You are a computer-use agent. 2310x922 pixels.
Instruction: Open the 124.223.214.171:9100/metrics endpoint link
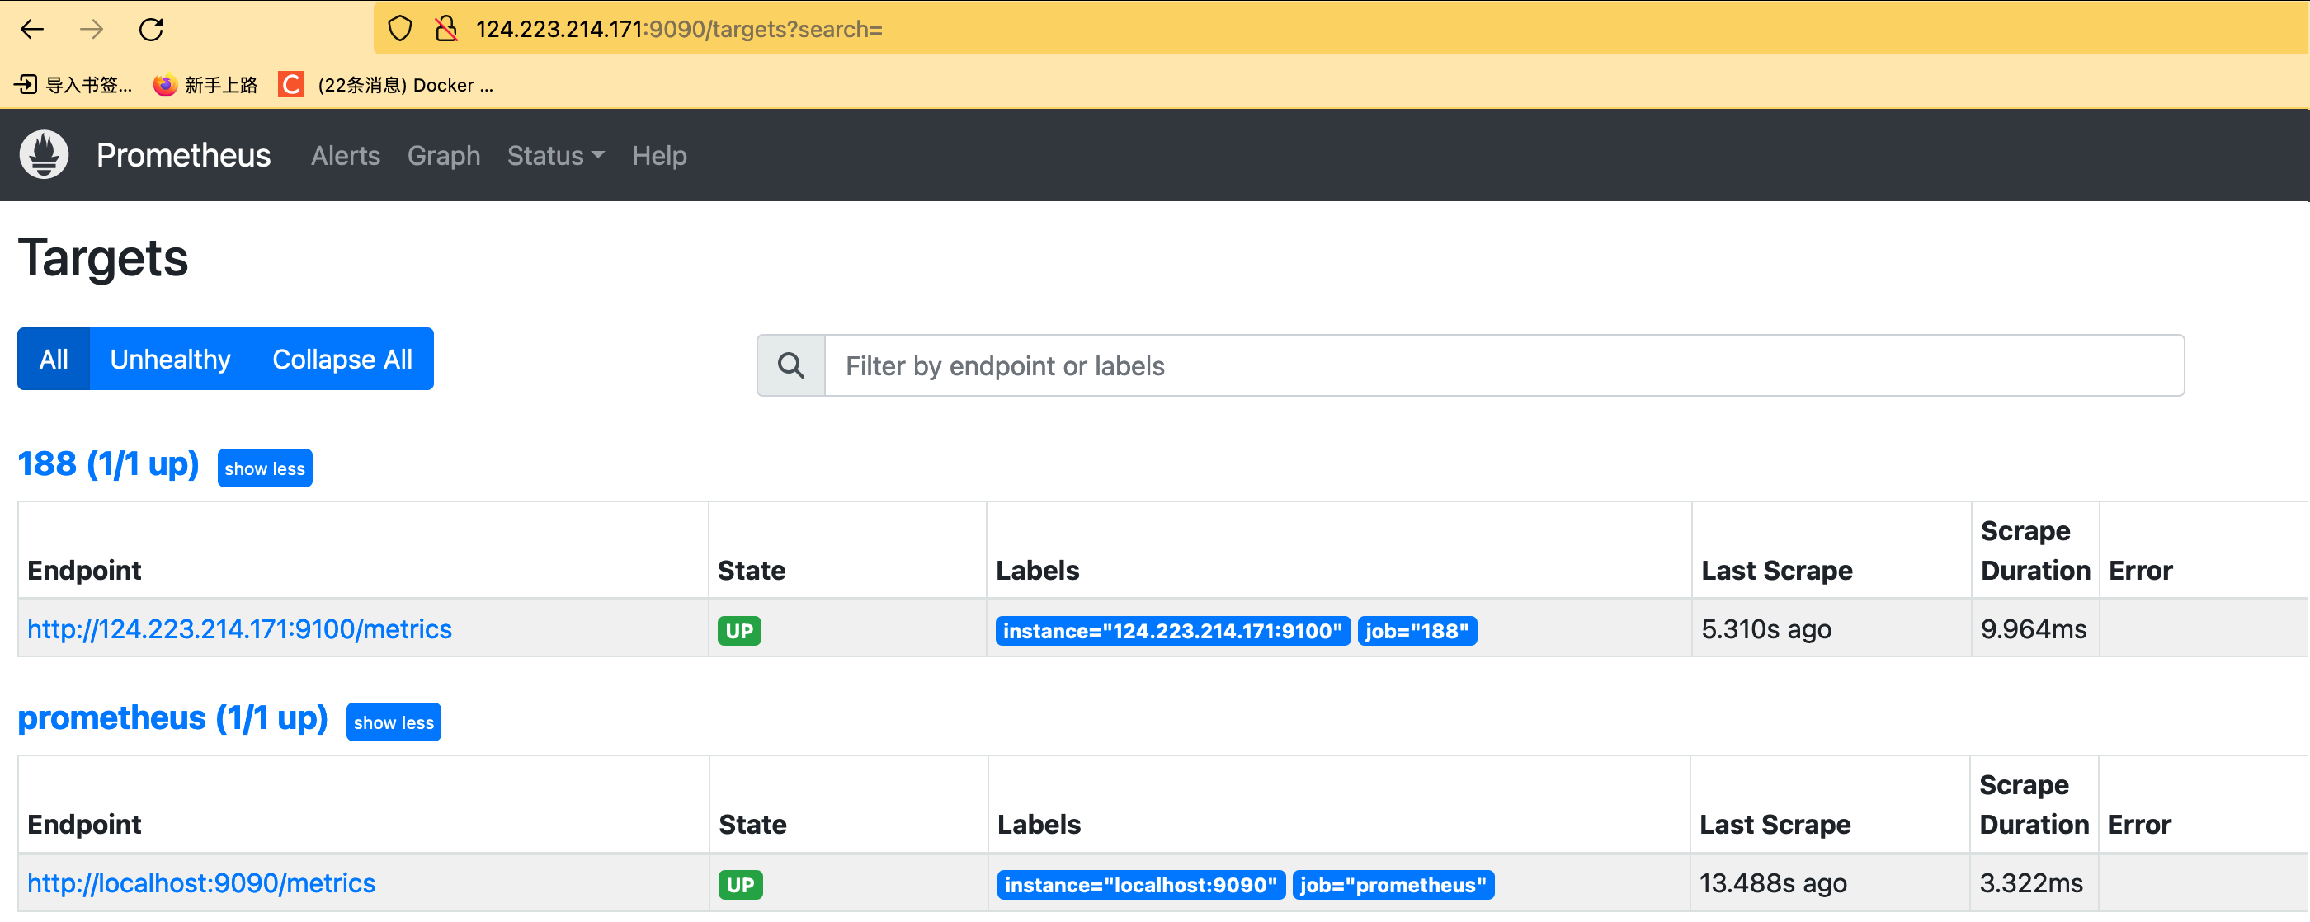239,629
